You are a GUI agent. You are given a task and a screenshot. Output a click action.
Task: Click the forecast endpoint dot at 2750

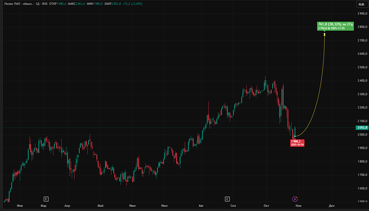pyautogui.click(x=324, y=34)
